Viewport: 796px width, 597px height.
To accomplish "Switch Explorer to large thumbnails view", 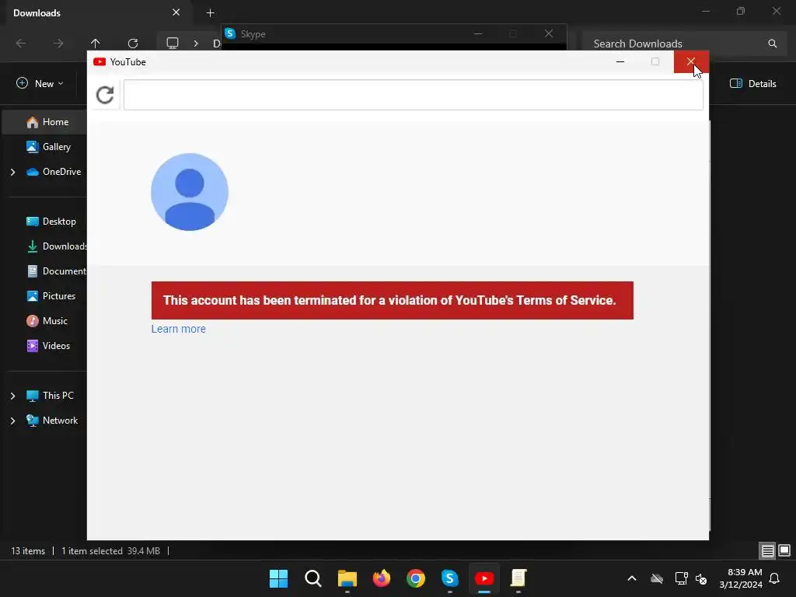I will pos(784,550).
